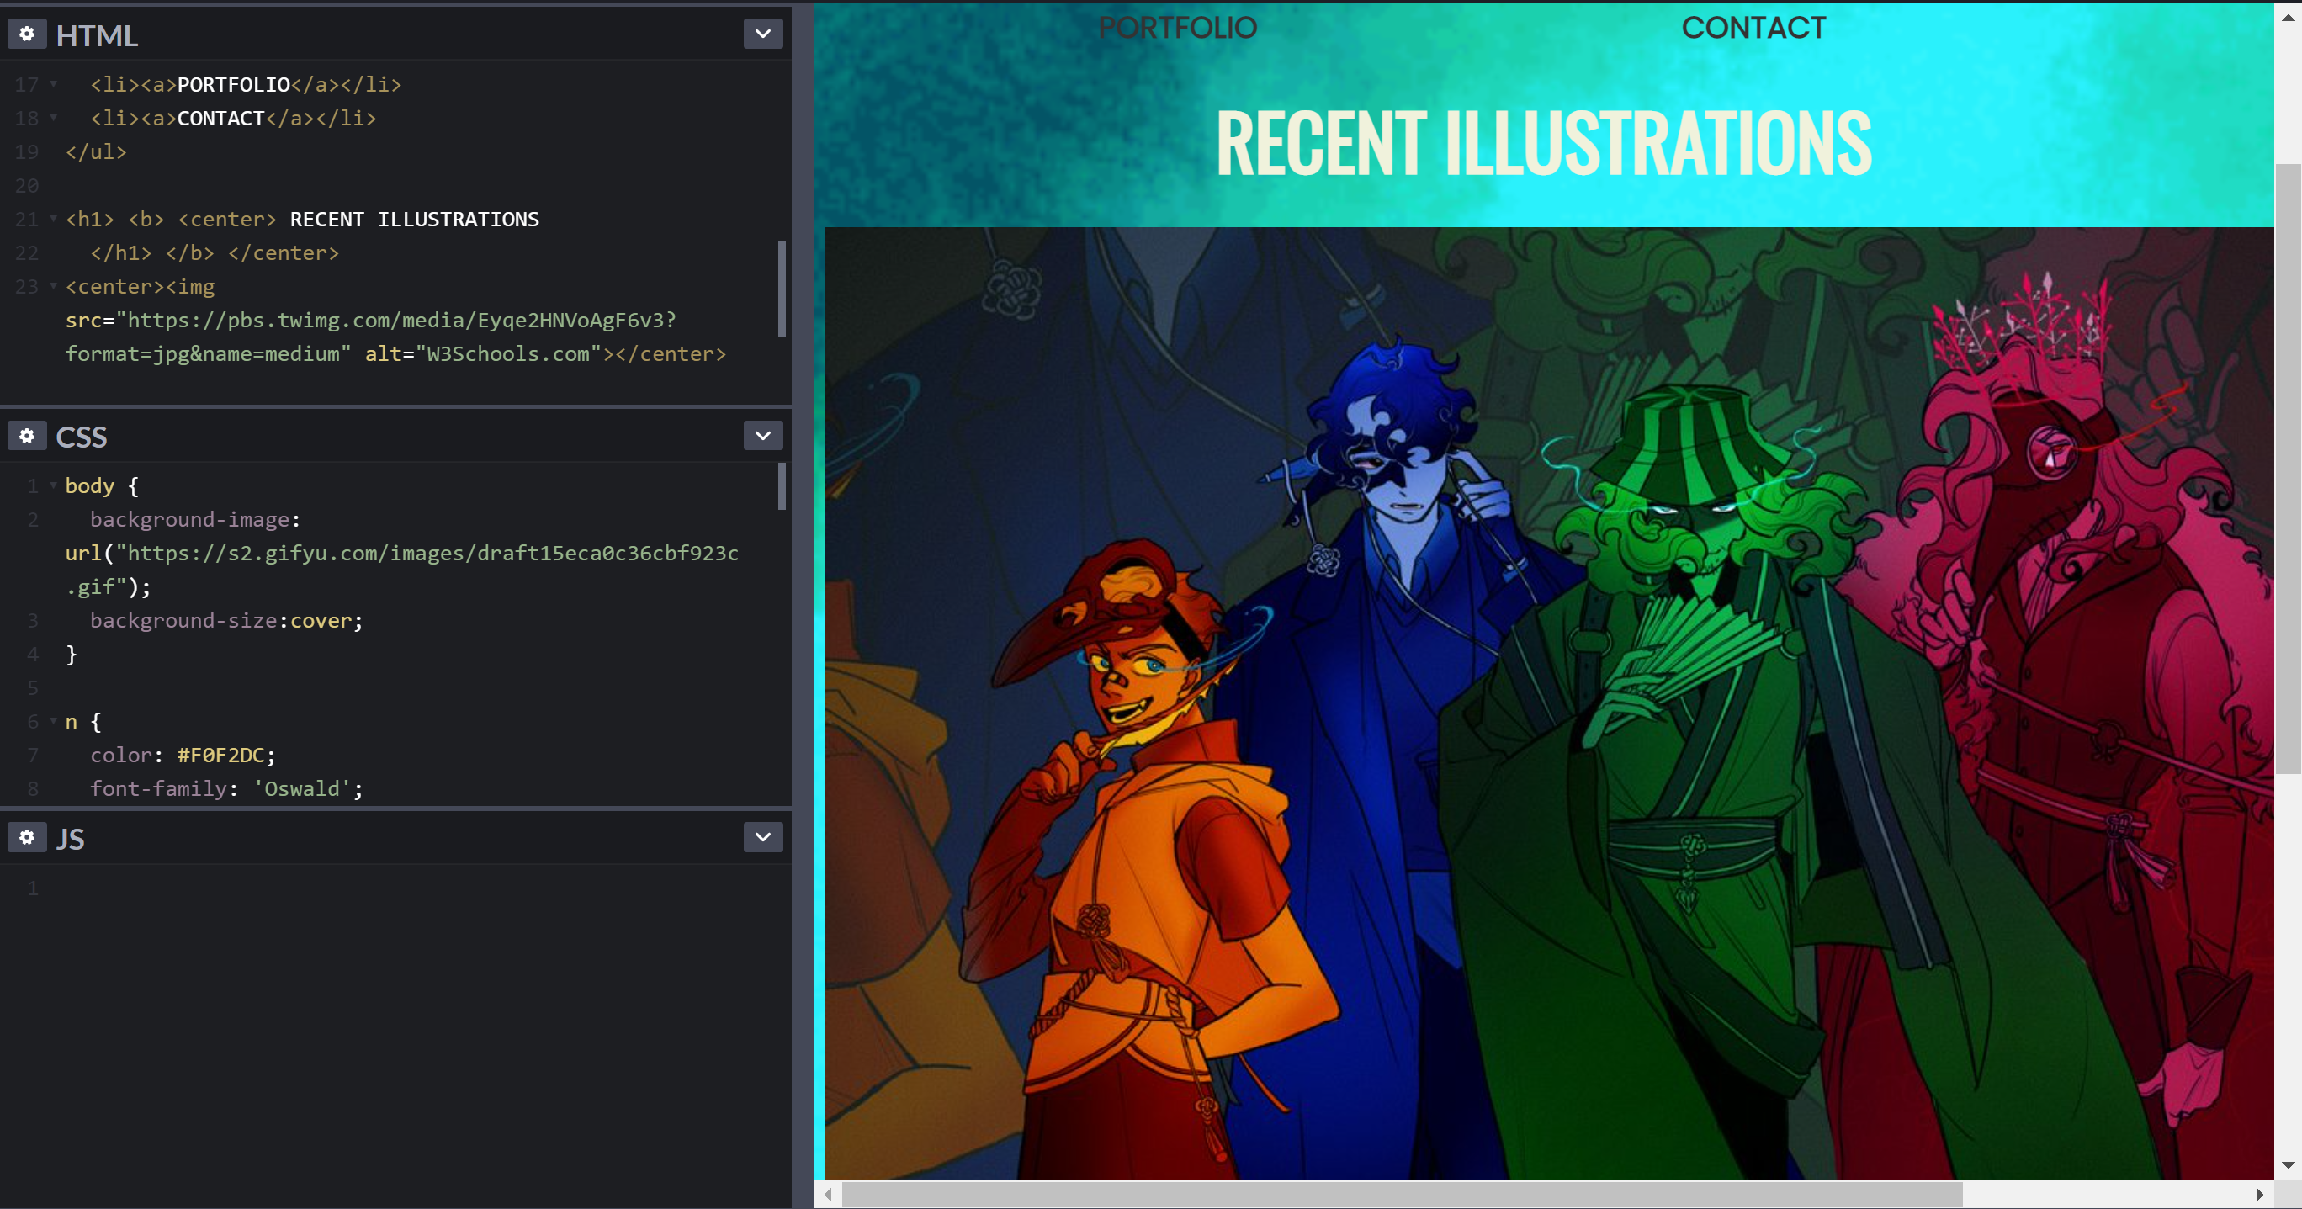
Task: Open the JS editor settings gear
Action: click(27, 837)
